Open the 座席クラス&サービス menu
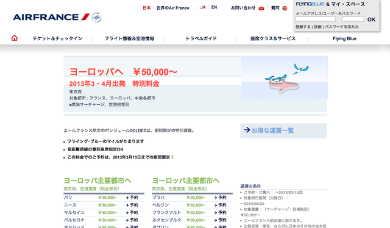Image resolution: width=390 pixels, height=228 pixels. 273,38
